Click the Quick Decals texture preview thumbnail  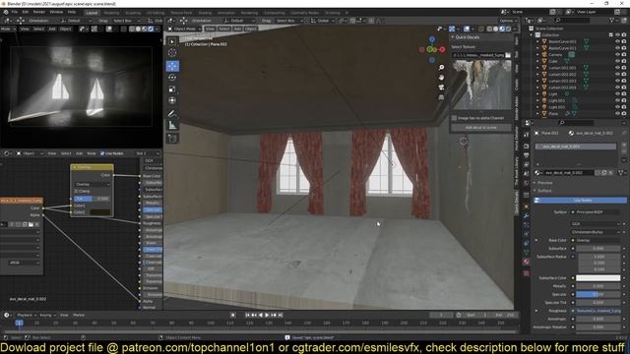[481, 85]
